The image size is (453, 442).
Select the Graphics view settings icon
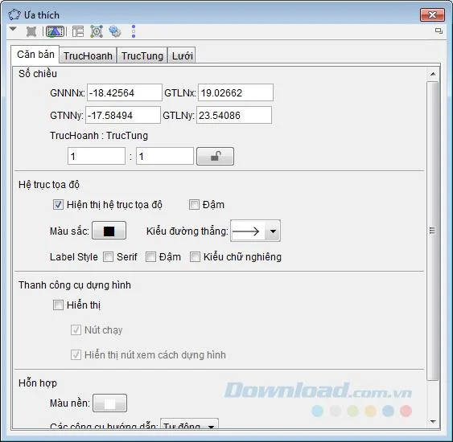55,31
